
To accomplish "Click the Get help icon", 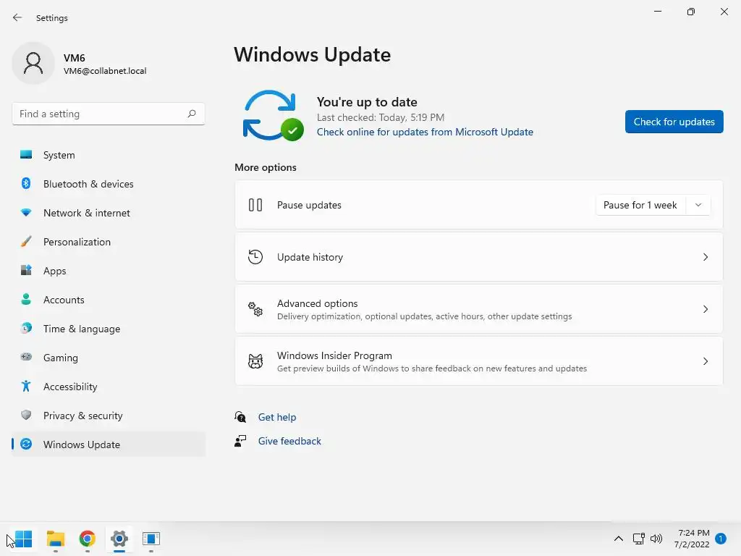I will pos(240,416).
